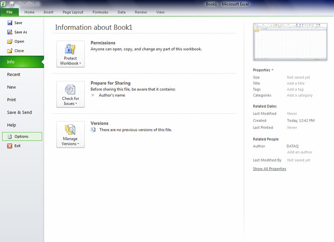Click the quick access Save icon in the title bar

point(12,4)
